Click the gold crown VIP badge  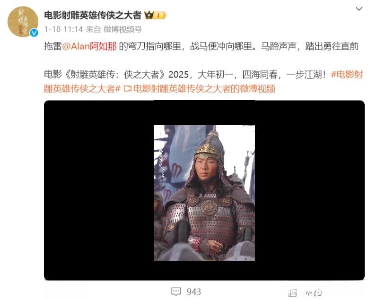click(x=149, y=15)
